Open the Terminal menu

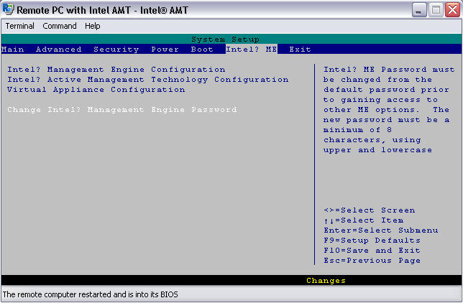tap(20, 26)
